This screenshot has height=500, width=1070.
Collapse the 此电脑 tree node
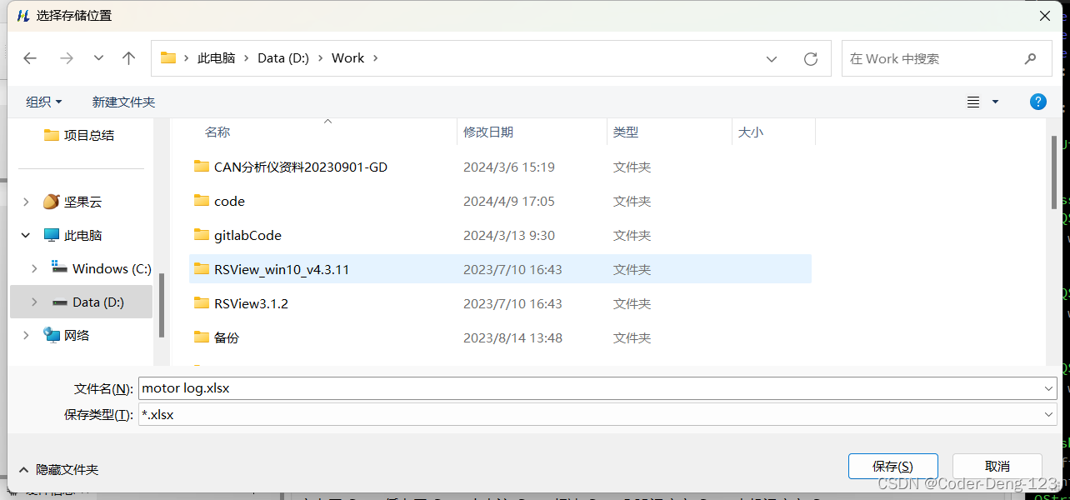click(25, 235)
